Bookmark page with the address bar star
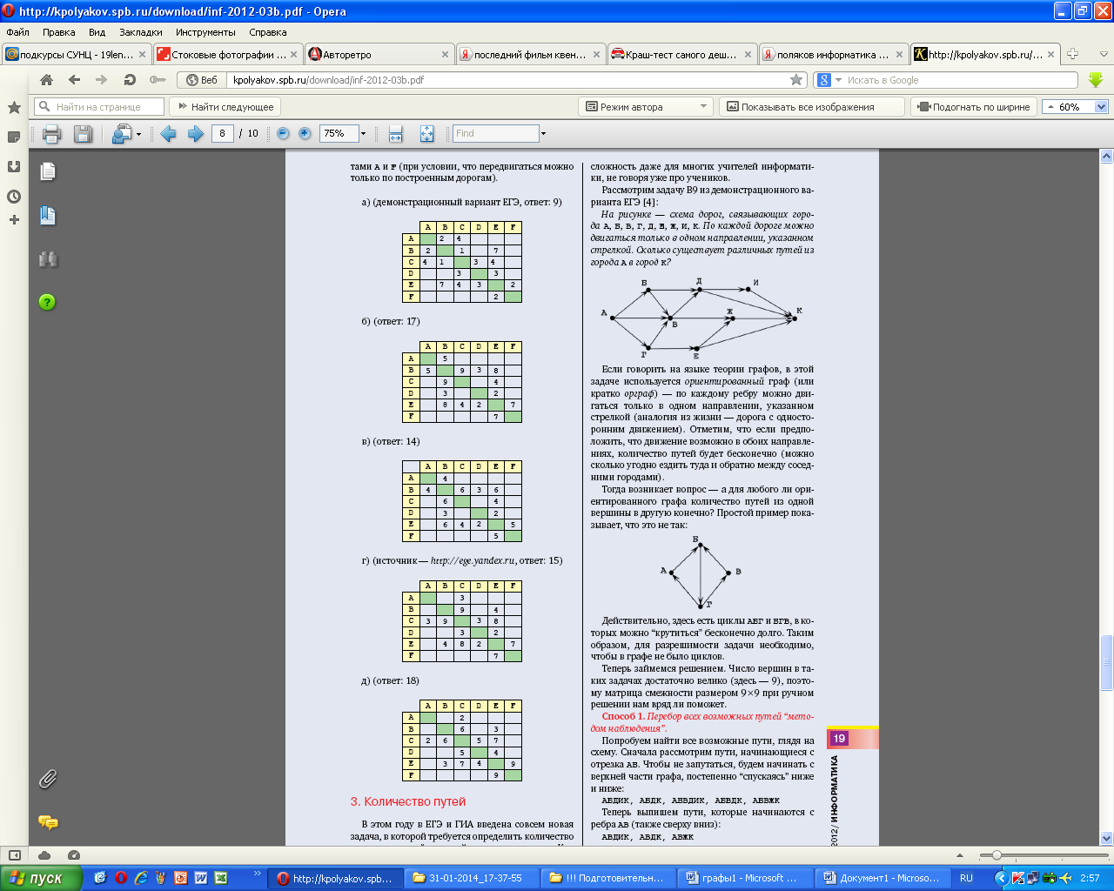 796,80
